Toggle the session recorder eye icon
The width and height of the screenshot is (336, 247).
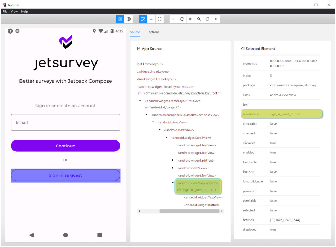tap(190, 19)
